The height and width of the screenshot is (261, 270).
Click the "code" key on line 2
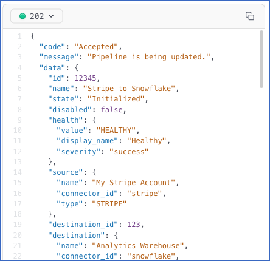pyautogui.click(x=52, y=47)
